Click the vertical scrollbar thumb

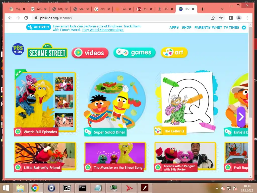click(x=250, y=72)
